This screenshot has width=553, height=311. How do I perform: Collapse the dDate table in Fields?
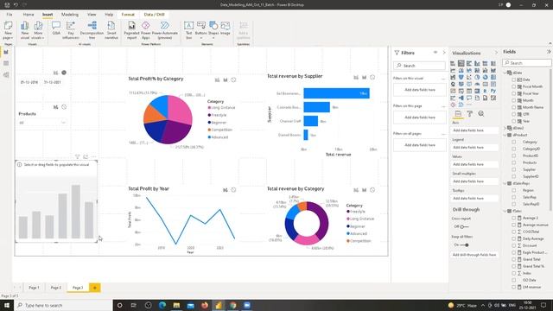coord(505,73)
